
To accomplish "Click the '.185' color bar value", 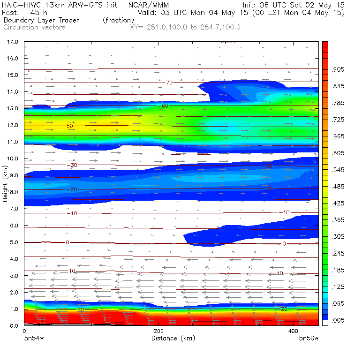I will [x=338, y=270].
